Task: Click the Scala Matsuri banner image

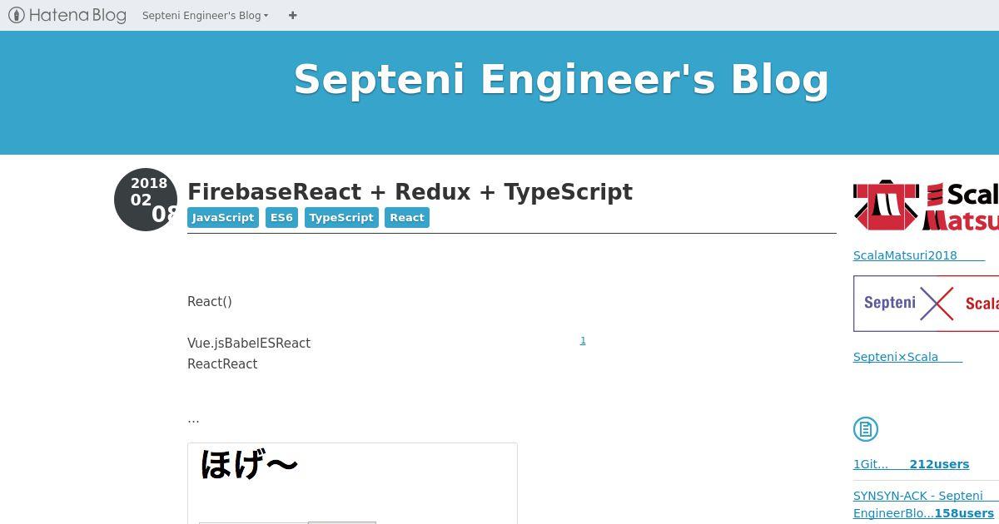Action: (926, 206)
